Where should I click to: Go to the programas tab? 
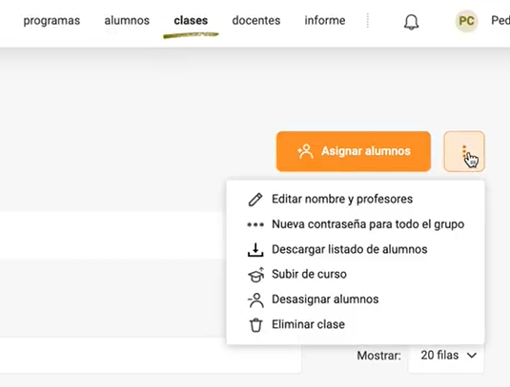[51, 20]
